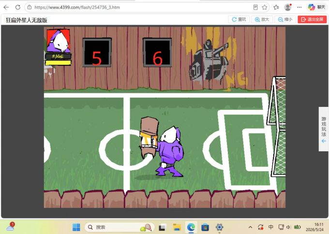Image resolution: width=329 pixels, height=234 pixels.
Task: Go back using browser back arrow
Action: [x=6, y=7]
